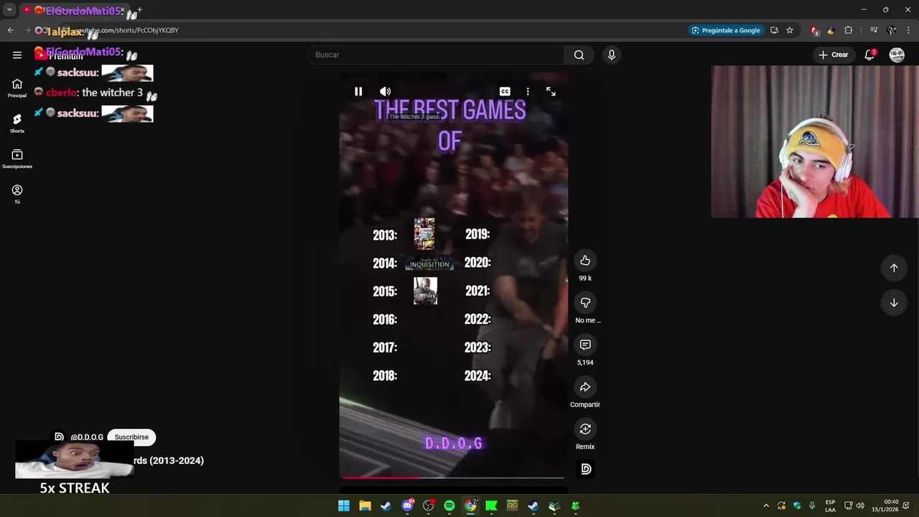This screenshot has height=517, width=919.
Task: Remix this Short
Action: click(x=585, y=429)
